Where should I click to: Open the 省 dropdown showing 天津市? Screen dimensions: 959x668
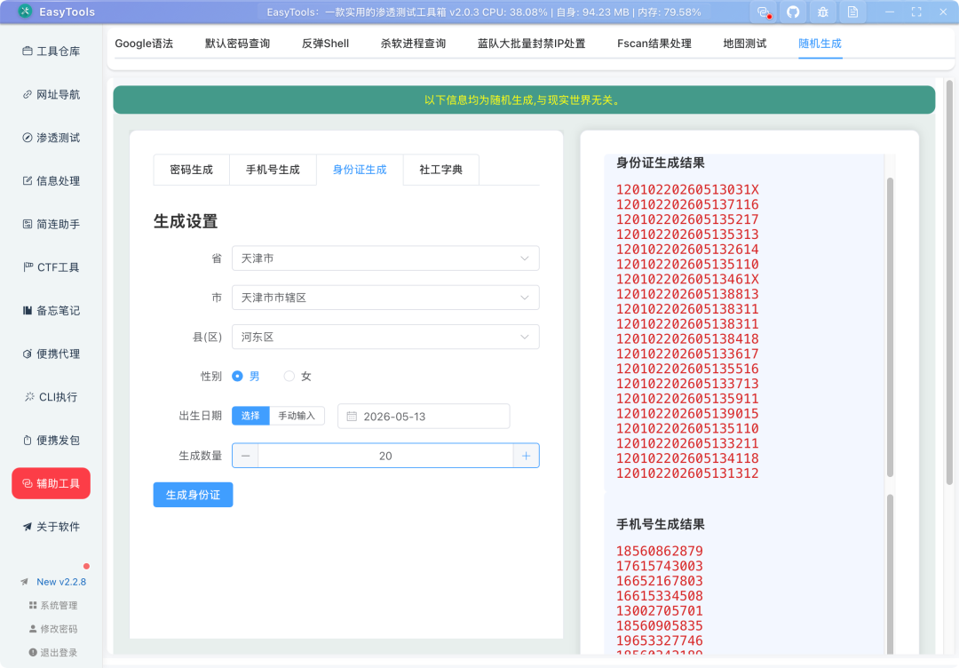[x=385, y=258]
